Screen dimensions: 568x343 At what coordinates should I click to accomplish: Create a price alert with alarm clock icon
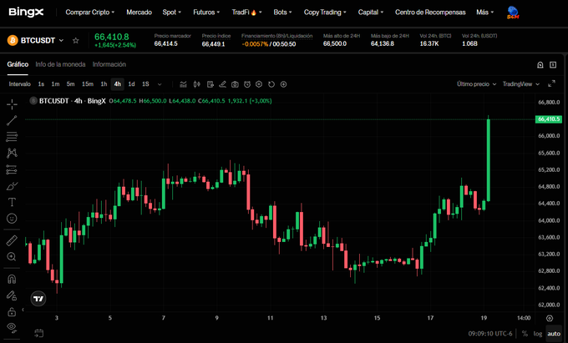tap(247, 84)
